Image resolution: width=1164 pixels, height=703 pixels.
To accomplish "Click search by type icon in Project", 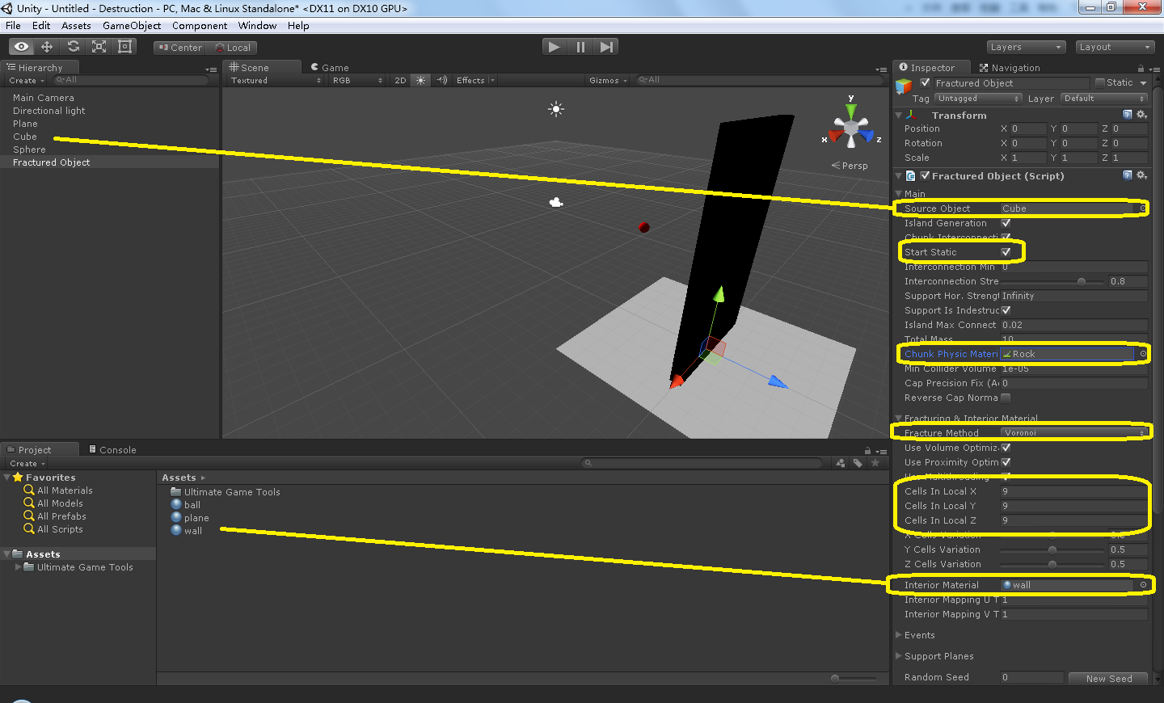I will coord(841,463).
